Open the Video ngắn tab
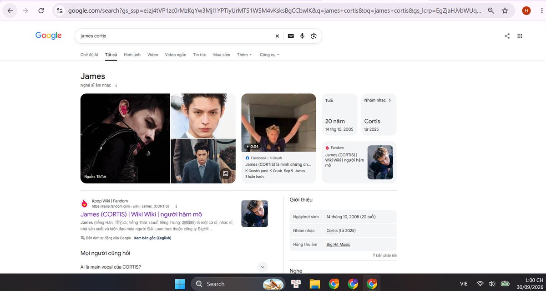 coord(176,55)
